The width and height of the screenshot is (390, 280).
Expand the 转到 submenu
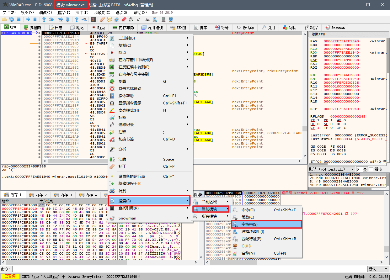pyautogui.click(x=151, y=191)
